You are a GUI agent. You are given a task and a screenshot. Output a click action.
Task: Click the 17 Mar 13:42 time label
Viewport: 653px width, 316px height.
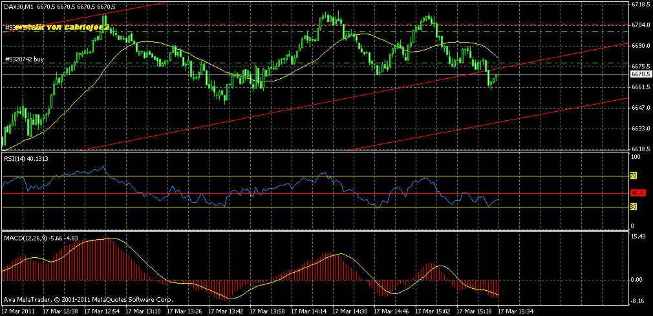(x=226, y=311)
